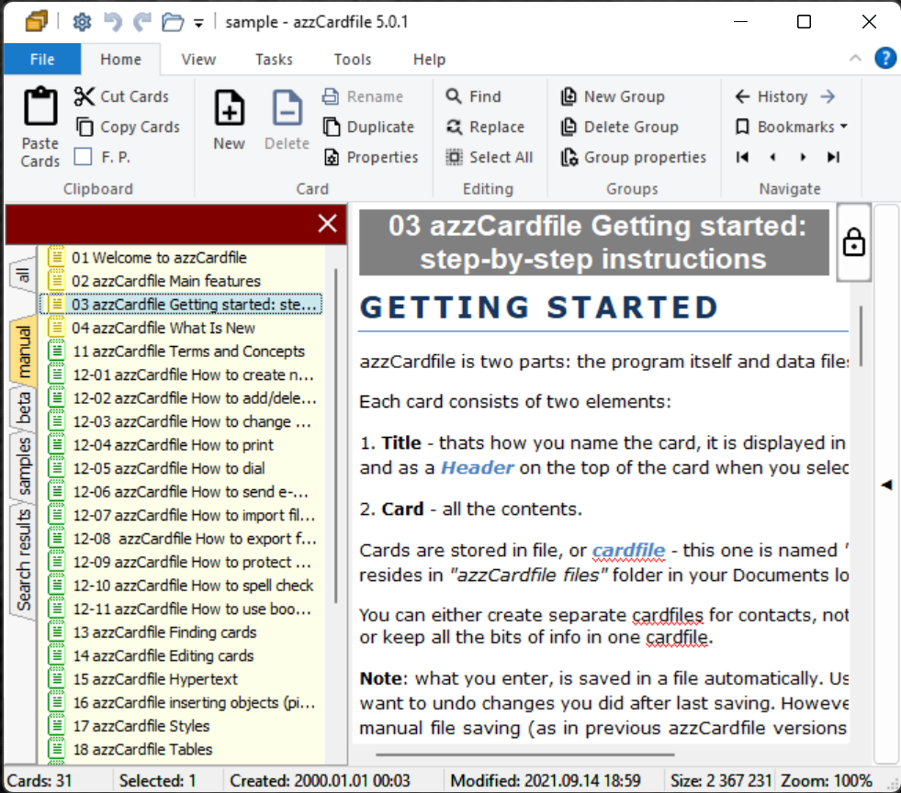Paste Cards from the clipboard
This screenshot has height=793, width=901.
pos(40,128)
